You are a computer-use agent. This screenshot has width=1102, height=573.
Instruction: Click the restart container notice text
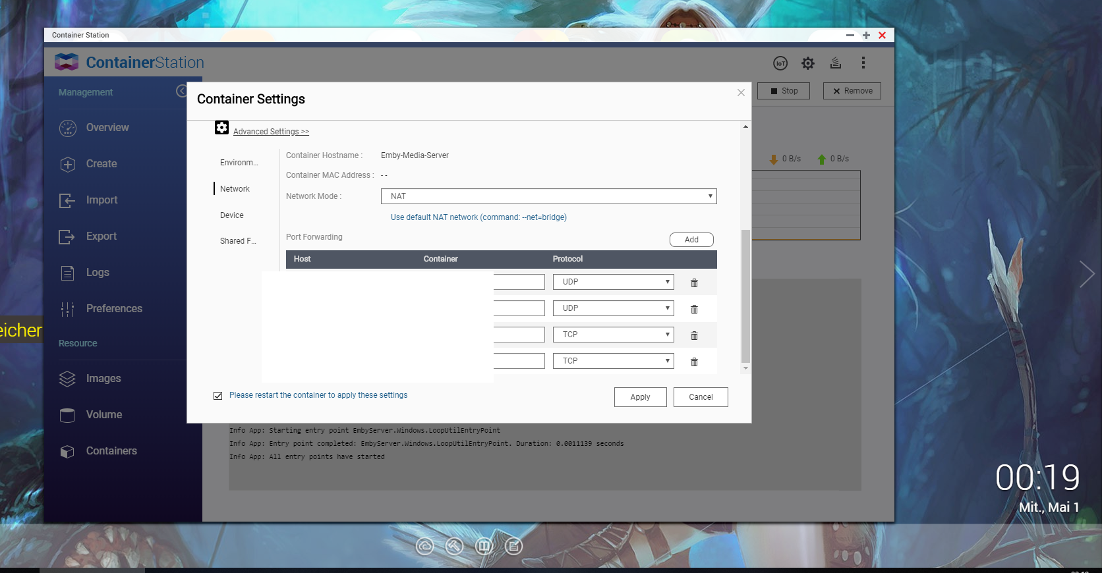318,395
